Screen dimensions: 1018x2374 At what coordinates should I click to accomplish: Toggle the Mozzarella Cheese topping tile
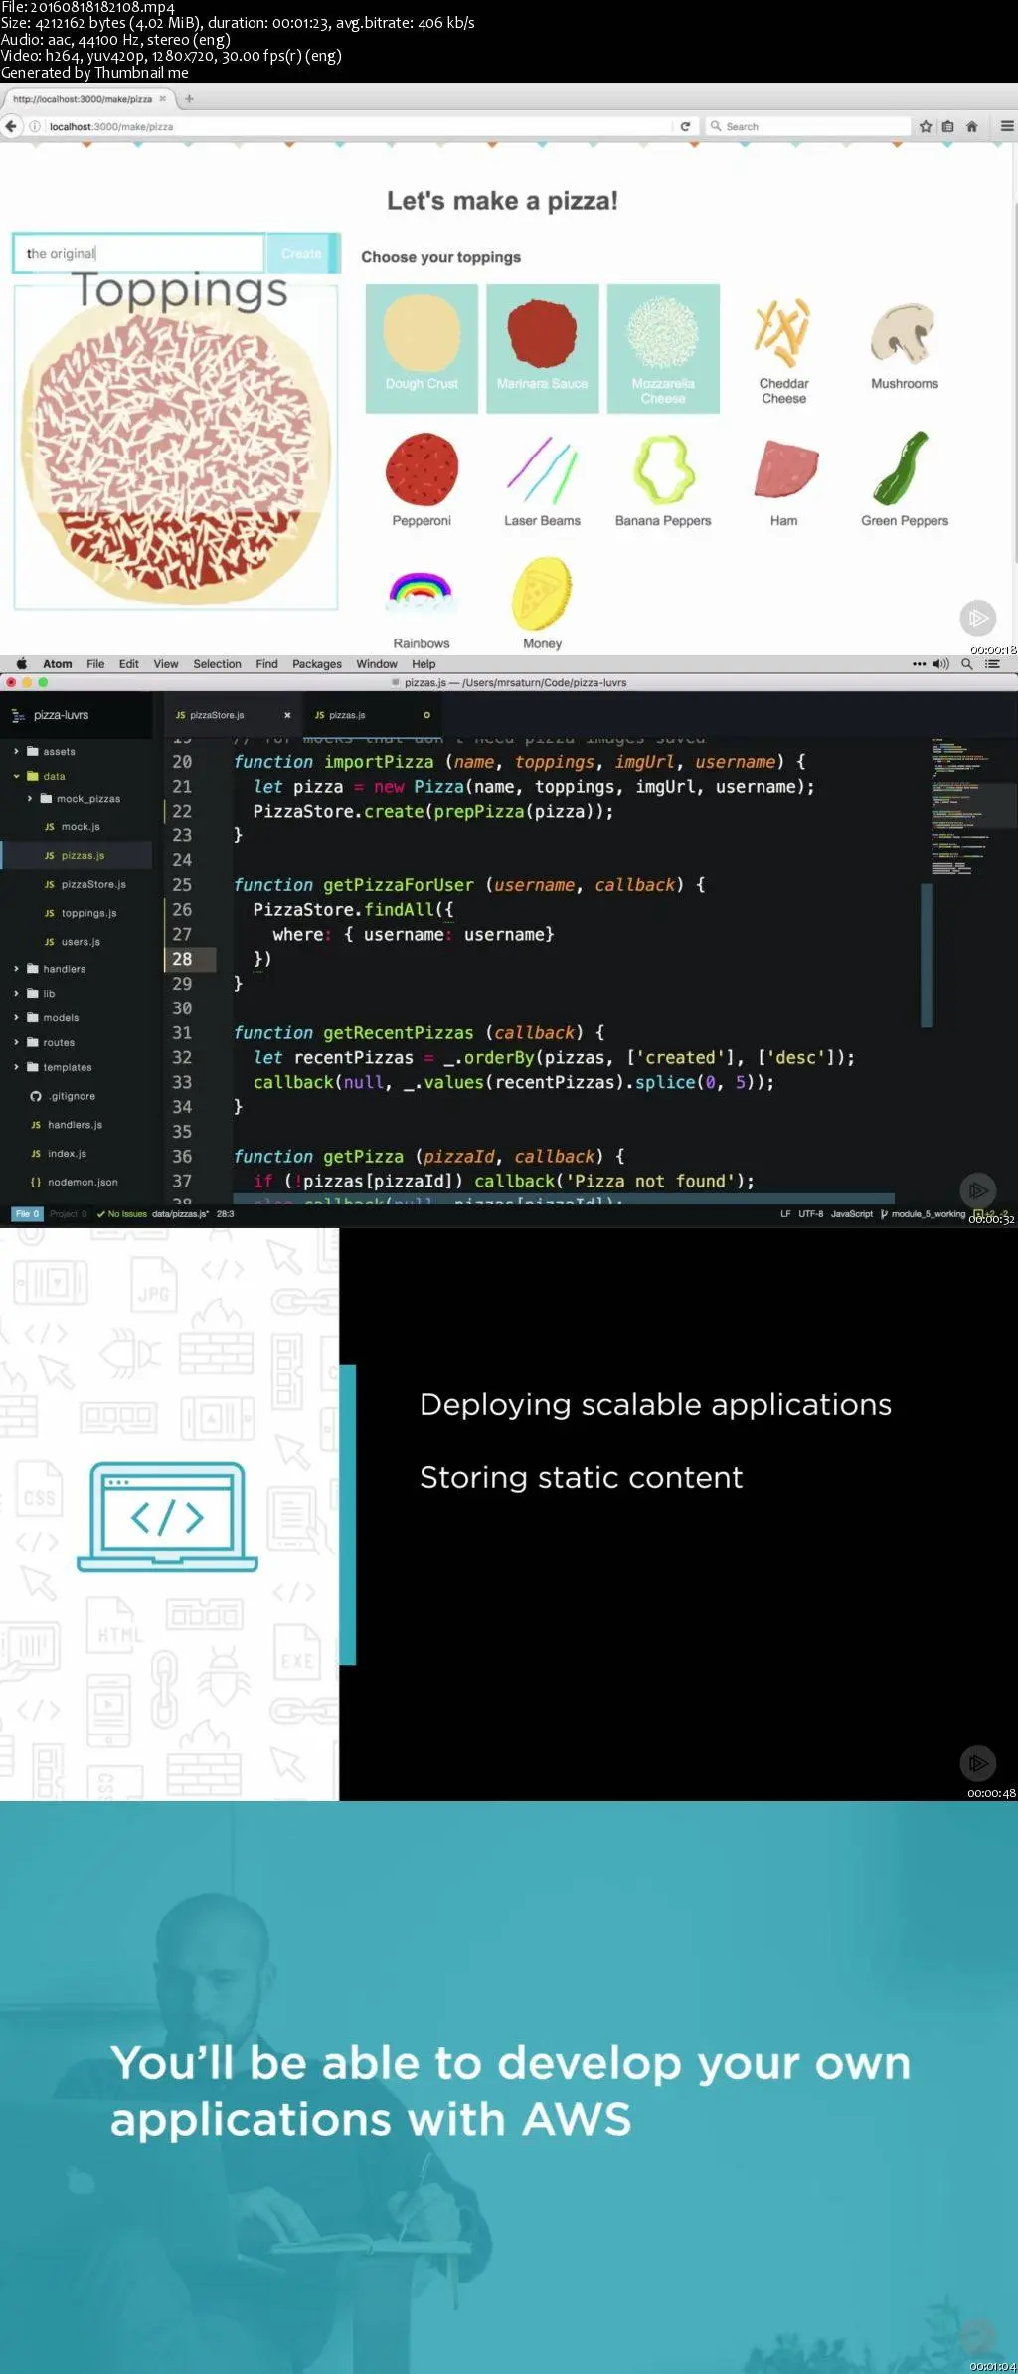tap(663, 348)
